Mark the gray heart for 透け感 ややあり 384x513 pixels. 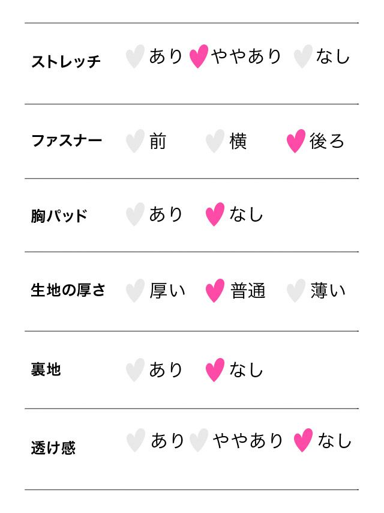(199, 441)
